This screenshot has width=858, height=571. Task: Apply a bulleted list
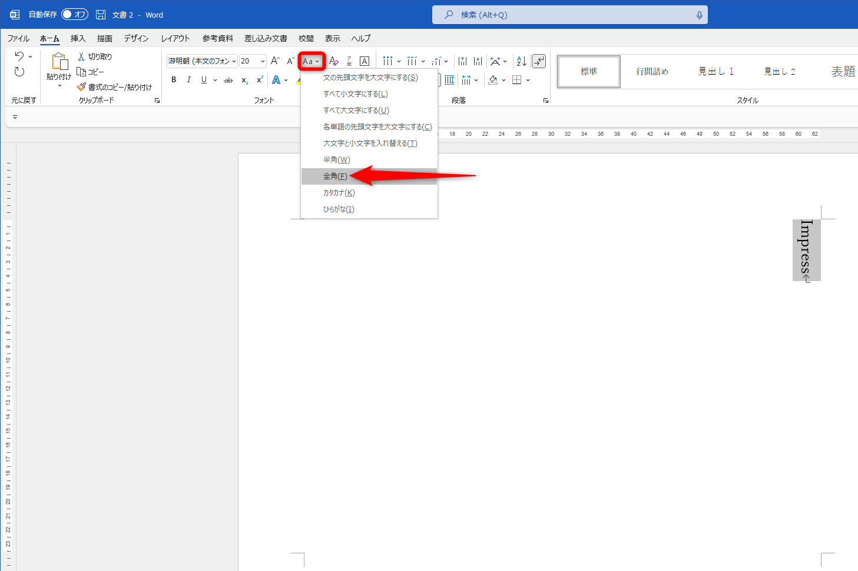point(387,61)
